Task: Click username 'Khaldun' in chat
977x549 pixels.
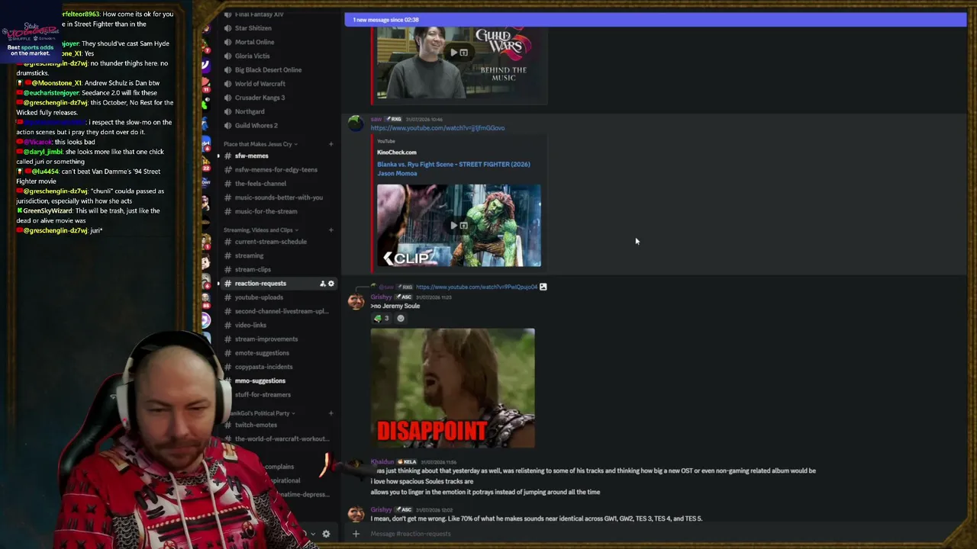Action: 382,462
